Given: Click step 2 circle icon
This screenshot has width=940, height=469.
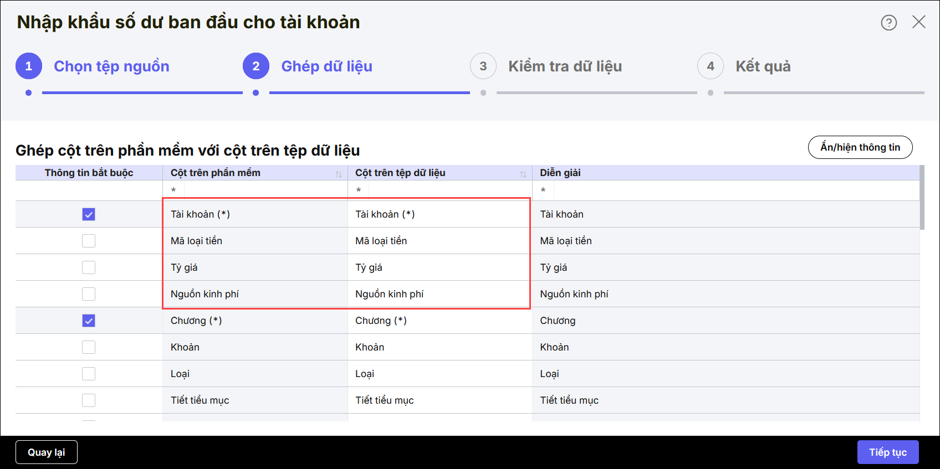Looking at the screenshot, I should pos(256,66).
